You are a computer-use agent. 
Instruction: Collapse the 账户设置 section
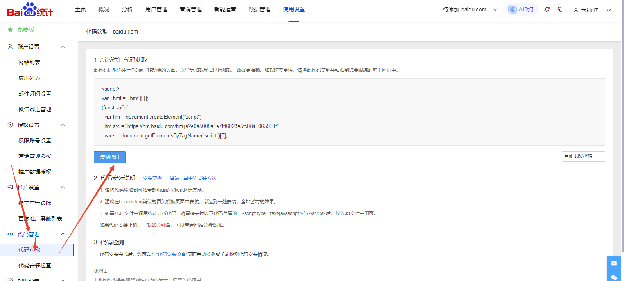[63, 47]
